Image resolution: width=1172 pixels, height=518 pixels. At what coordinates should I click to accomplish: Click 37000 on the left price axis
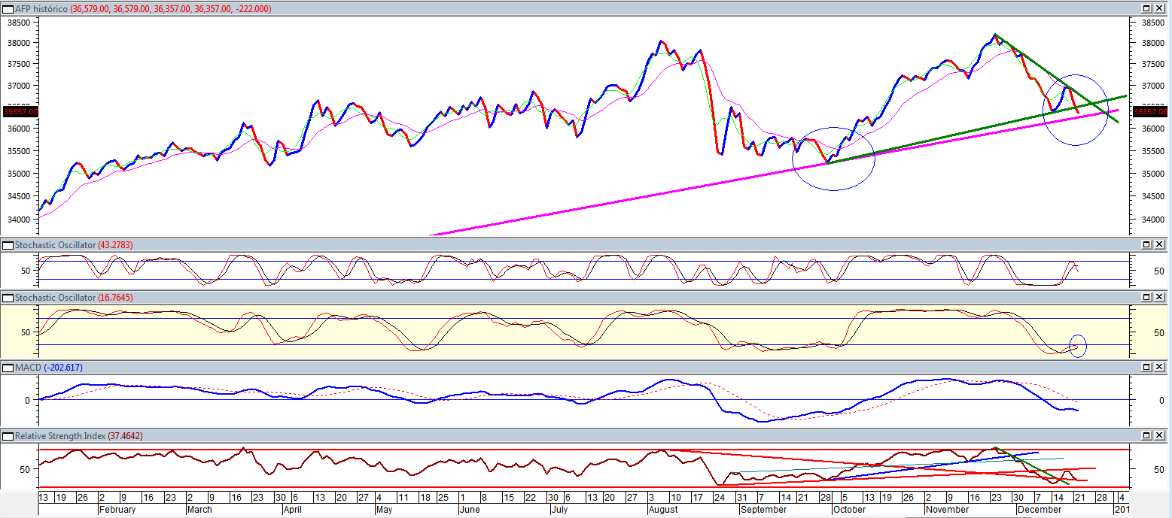18,86
